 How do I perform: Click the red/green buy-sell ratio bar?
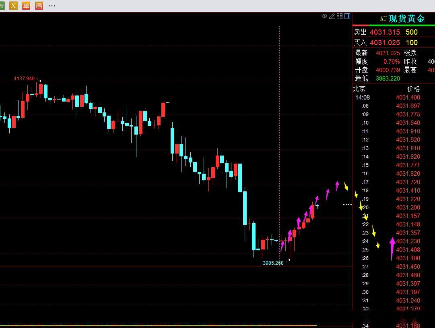[394, 25]
